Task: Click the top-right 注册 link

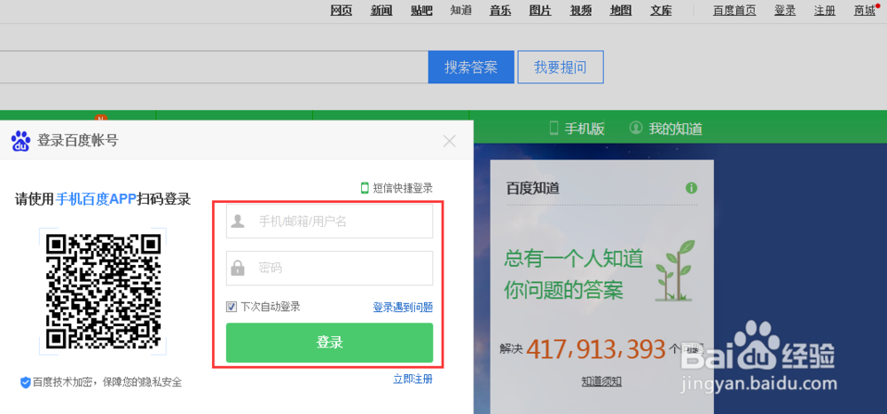Action: click(x=825, y=10)
